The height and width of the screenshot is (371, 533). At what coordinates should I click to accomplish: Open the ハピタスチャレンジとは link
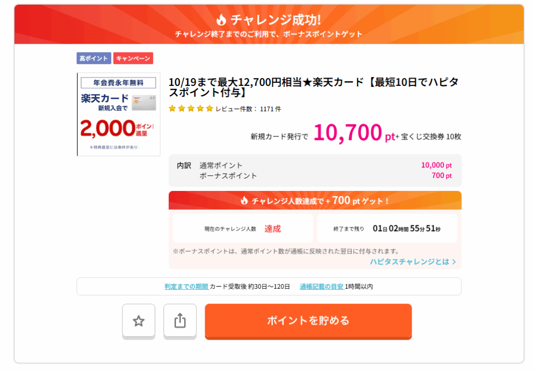point(409,262)
